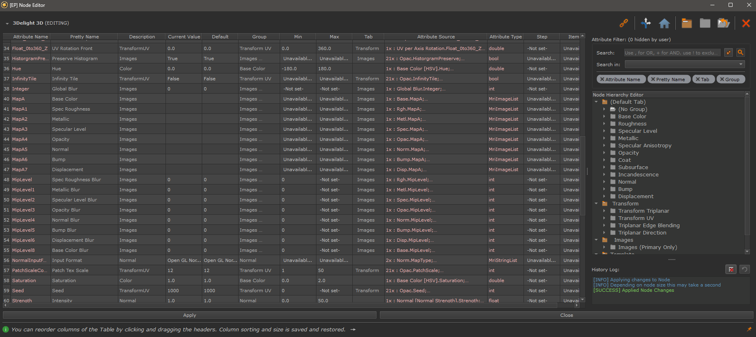Expand the Base Color hierarchy folder
The image size is (756, 337).
click(604, 117)
